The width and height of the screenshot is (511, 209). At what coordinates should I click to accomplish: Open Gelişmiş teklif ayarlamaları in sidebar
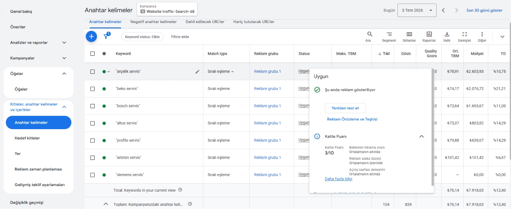pyautogui.click(x=40, y=185)
